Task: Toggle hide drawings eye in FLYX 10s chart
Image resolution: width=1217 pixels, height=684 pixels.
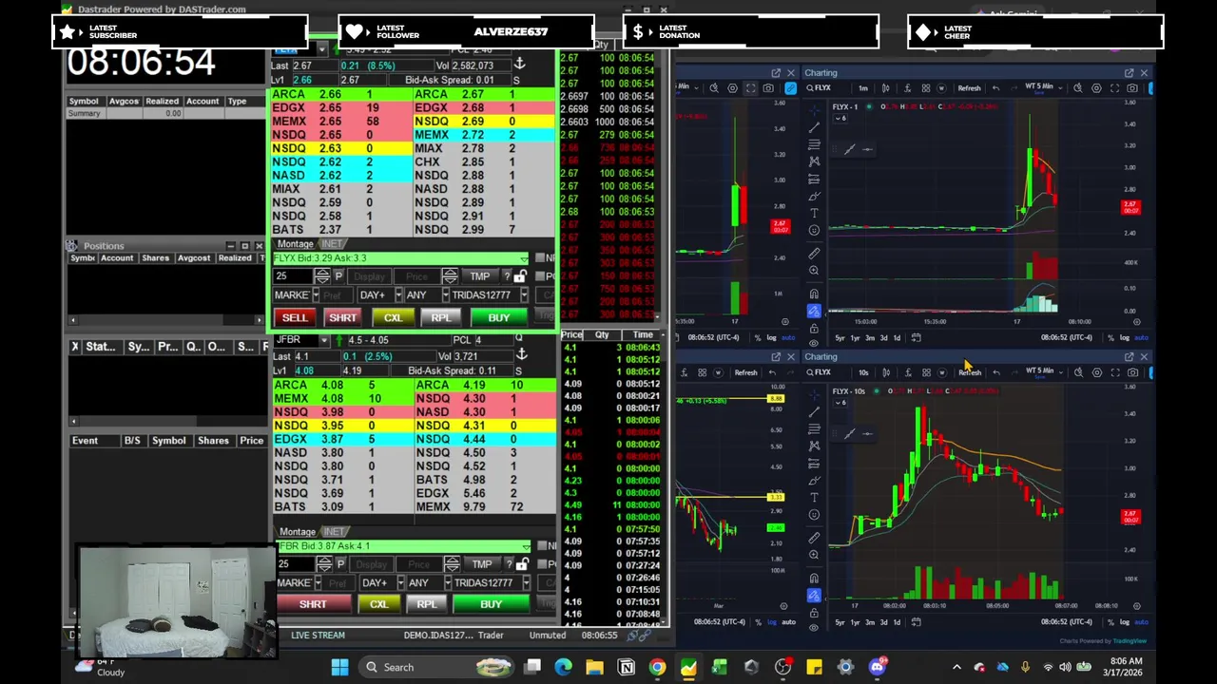Action: [x=814, y=628]
